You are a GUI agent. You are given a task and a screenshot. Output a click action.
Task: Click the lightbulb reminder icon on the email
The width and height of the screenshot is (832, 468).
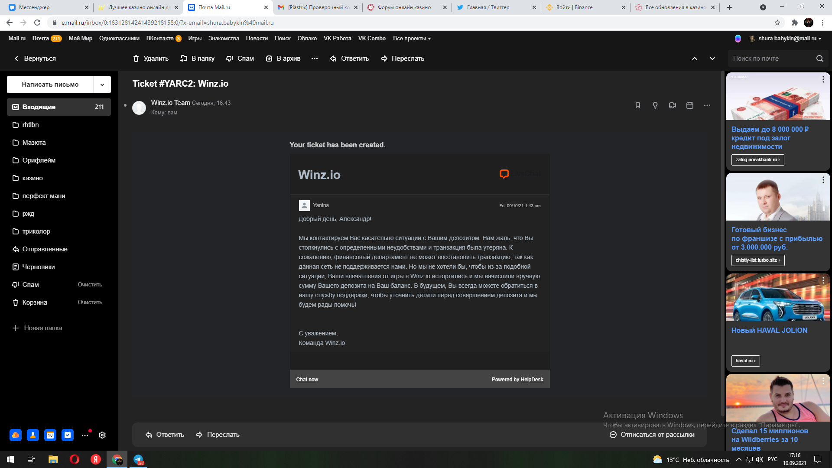click(x=655, y=105)
